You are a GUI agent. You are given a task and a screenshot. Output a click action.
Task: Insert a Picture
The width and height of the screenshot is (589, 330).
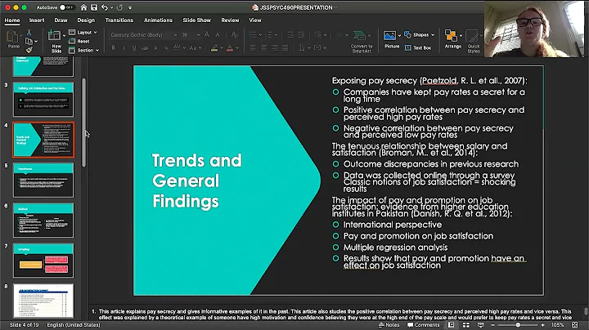pos(391,40)
